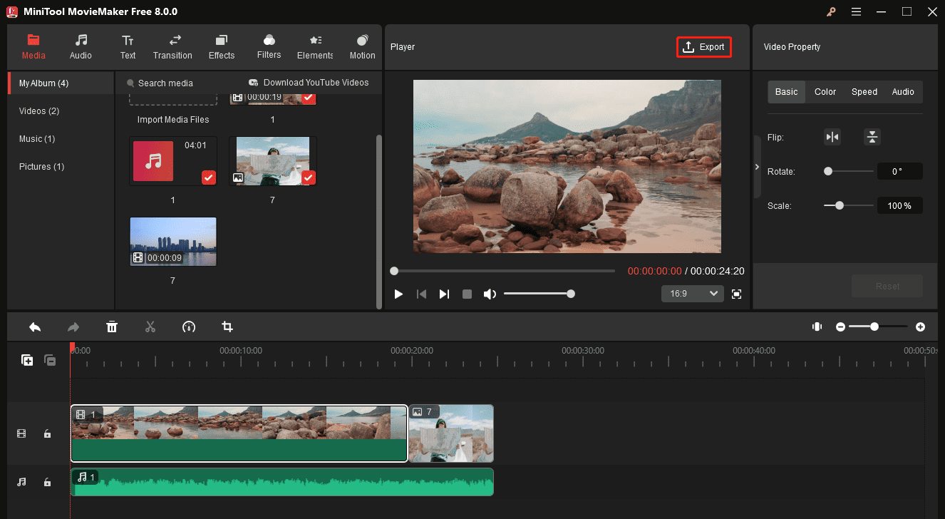Image resolution: width=945 pixels, height=519 pixels.
Task: Enter full screen preview
Action: [x=737, y=294]
